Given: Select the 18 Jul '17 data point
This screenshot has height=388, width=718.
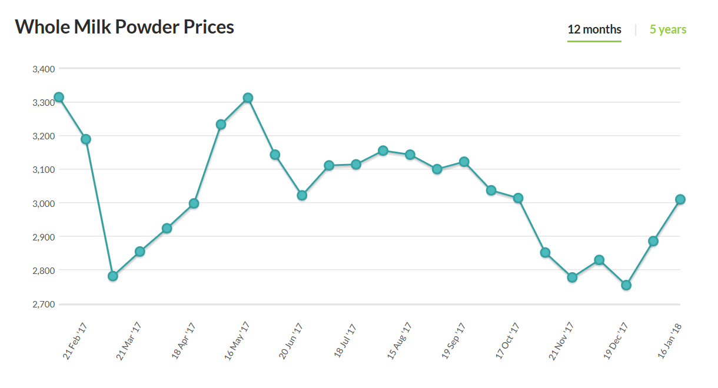Looking at the screenshot, I should point(356,165).
